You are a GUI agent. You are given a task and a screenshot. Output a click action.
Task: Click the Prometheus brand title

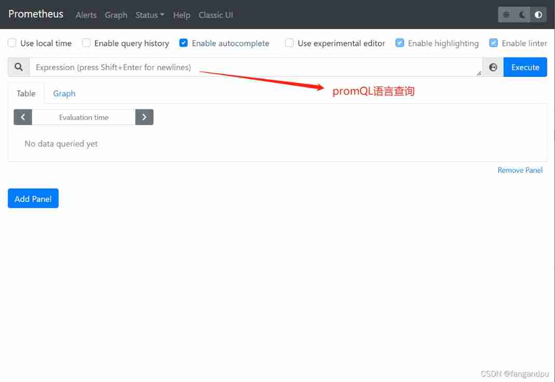36,14
